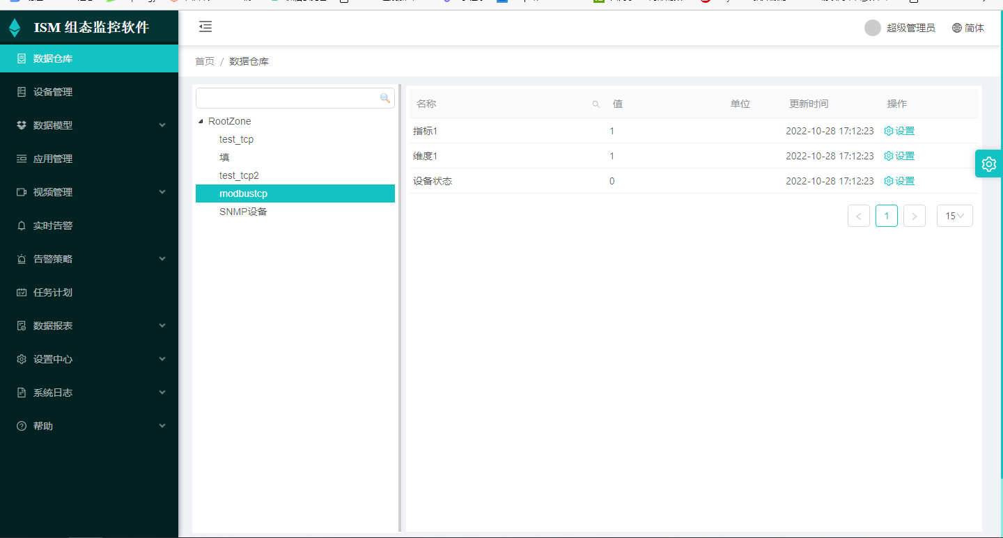Select 填 in the device tree

(224, 157)
